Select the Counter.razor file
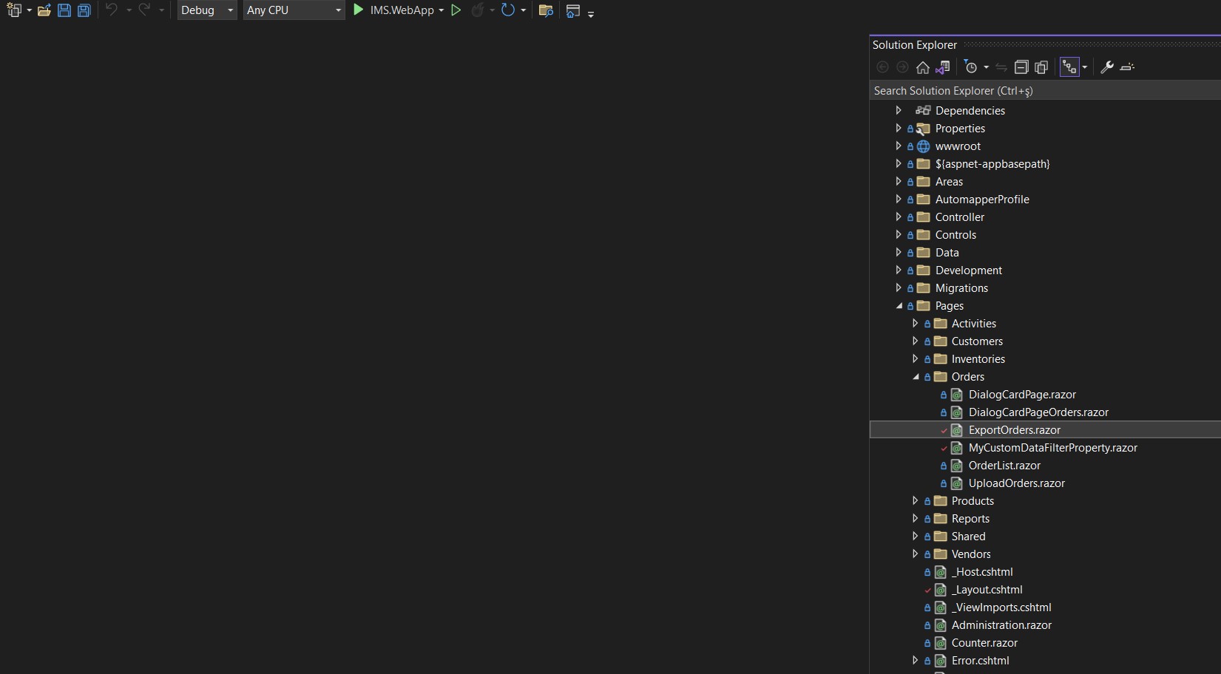The width and height of the screenshot is (1221, 674). point(984,642)
